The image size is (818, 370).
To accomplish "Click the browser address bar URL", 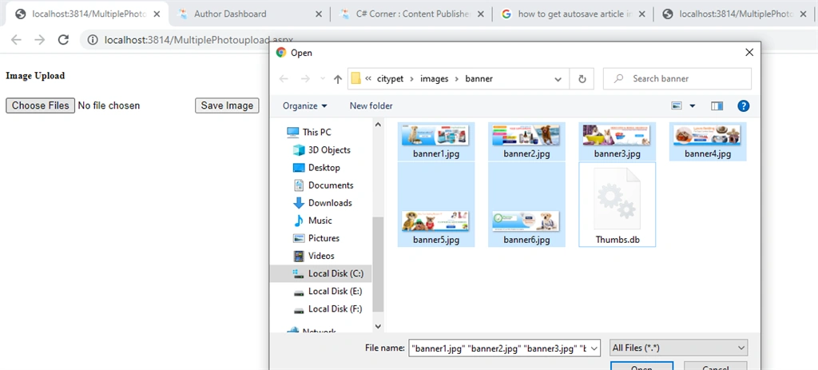I will click(199, 40).
